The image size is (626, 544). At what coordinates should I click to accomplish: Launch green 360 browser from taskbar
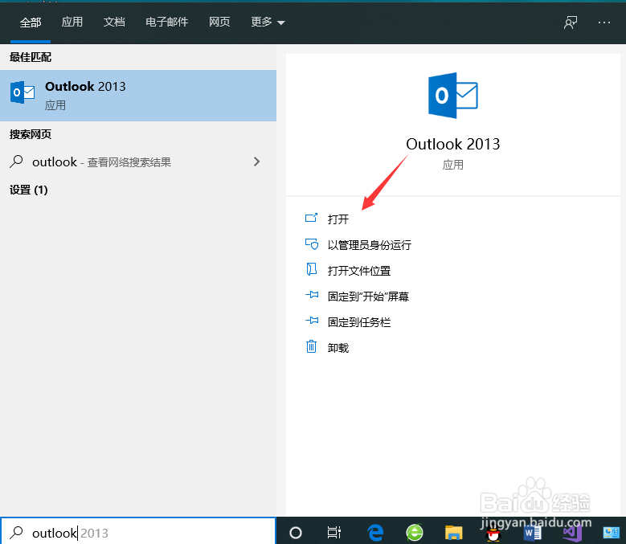(x=415, y=533)
